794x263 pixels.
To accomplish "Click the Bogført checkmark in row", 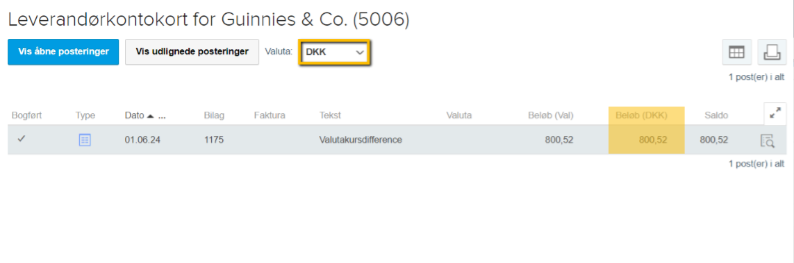I will coord(22,139).
